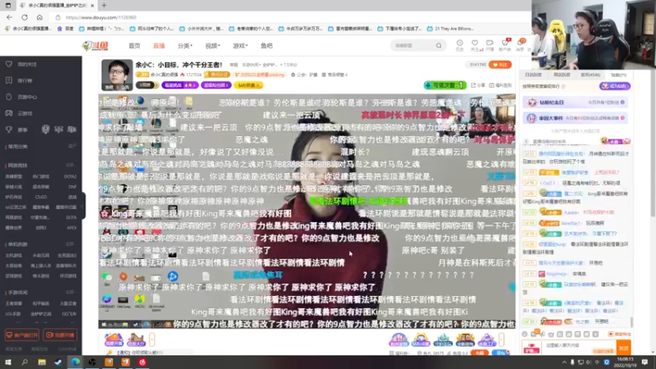Viewport: 656px width, 369px height.
Task: Click the 客户端打开 button in sidebar
Action: click(22, 335)
